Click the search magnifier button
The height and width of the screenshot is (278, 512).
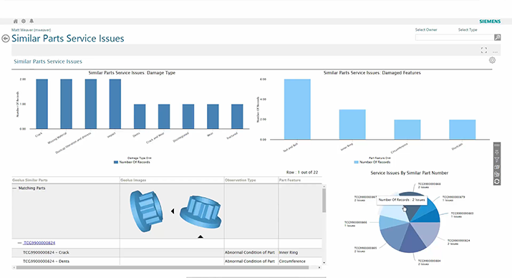[497, 37]
